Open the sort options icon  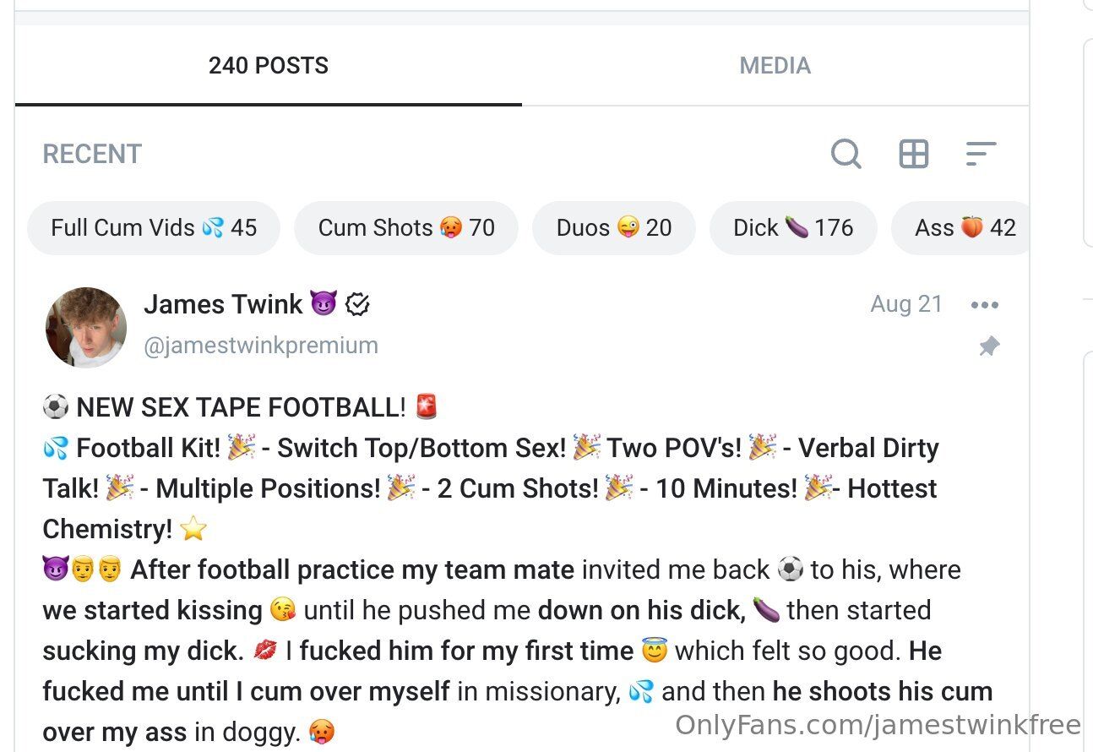coord(981,154)
